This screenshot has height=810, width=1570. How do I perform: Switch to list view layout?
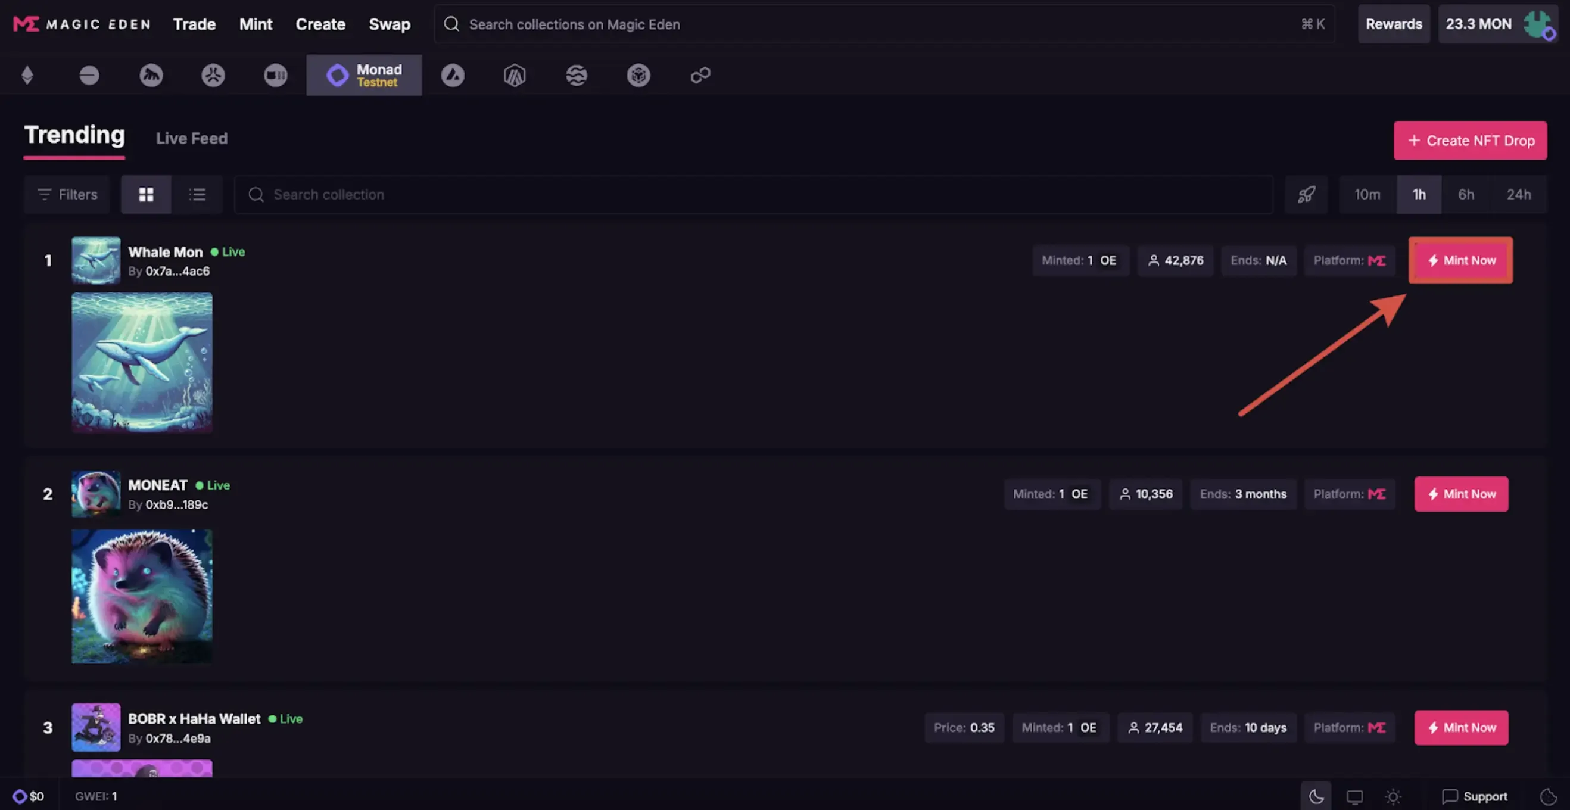(197, 194)
